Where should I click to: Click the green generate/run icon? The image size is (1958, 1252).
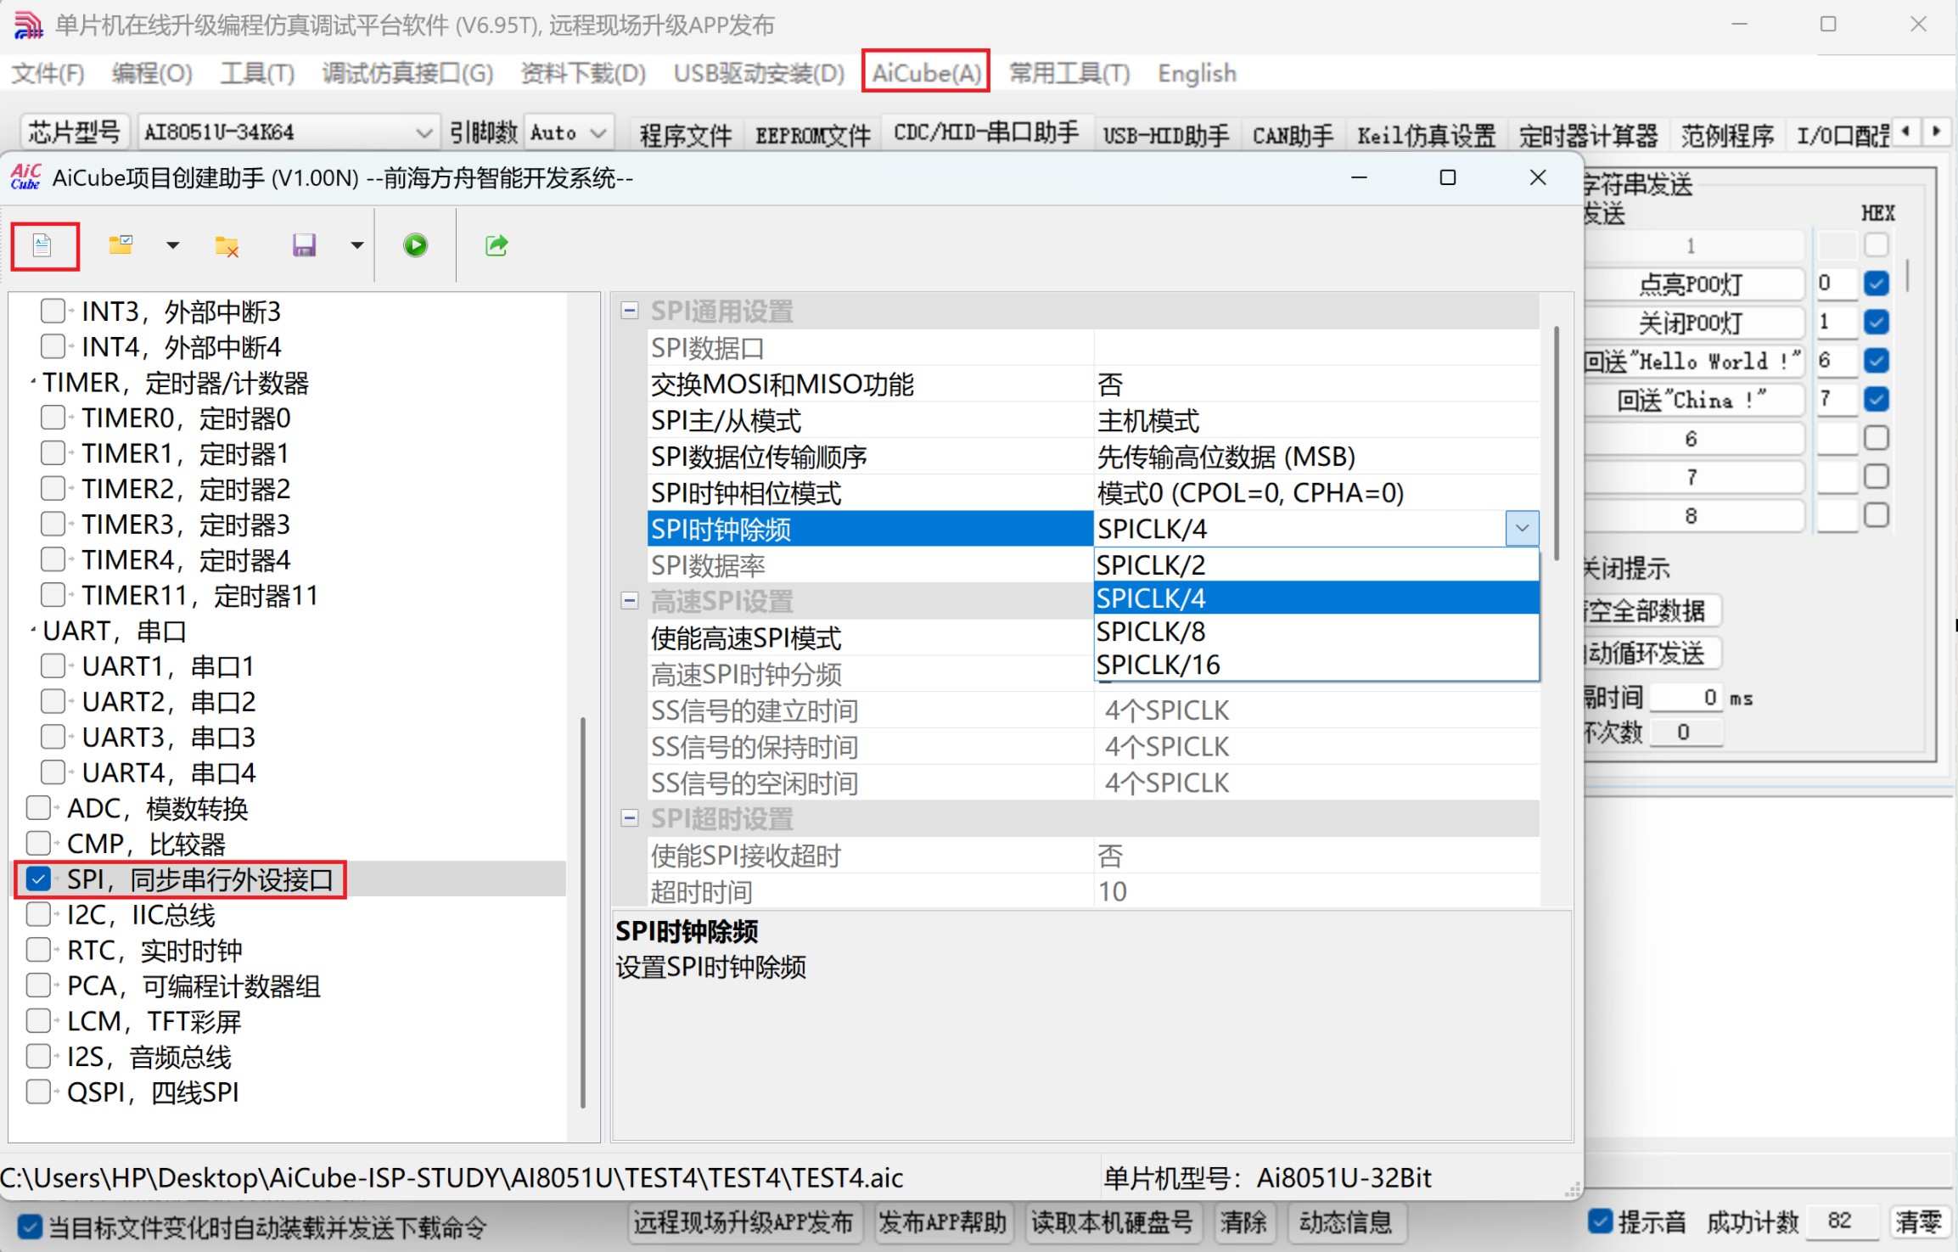point(415,245)
